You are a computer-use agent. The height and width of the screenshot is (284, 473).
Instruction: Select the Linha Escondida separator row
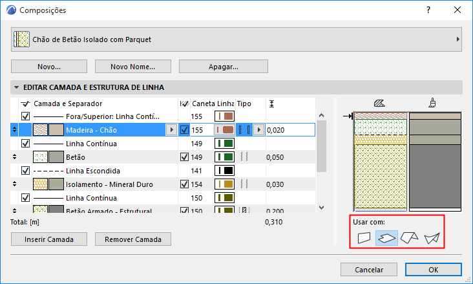[x=93, y=171]
